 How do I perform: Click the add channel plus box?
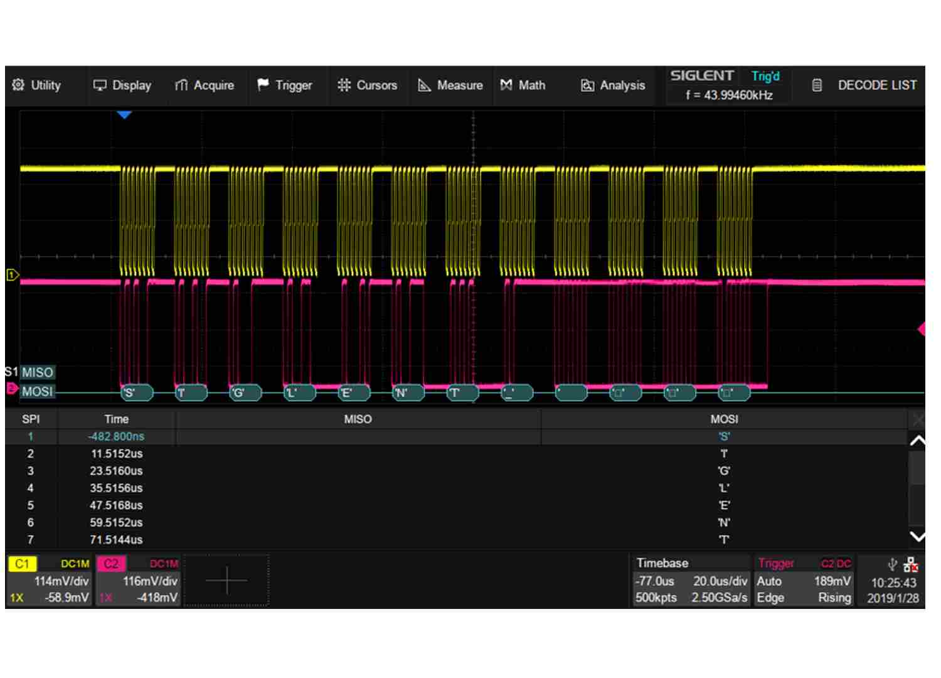pyautogui.click(x=226, y=581)
